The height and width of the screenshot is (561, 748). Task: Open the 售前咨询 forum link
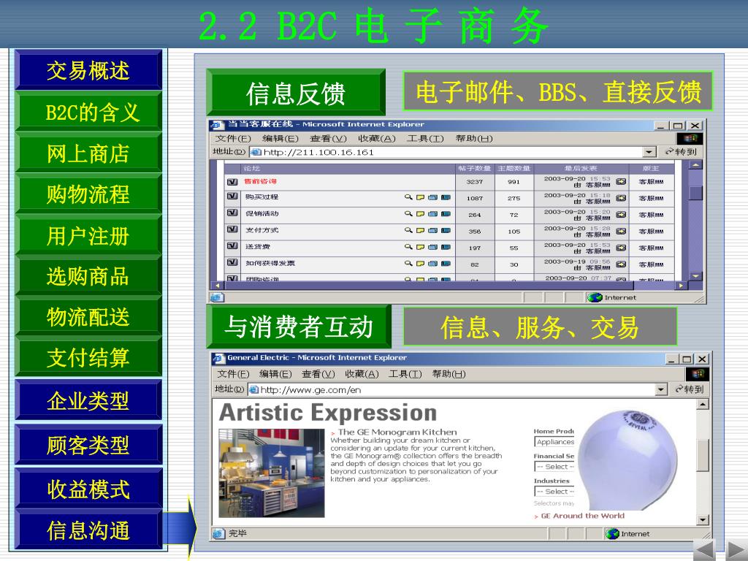260,181
